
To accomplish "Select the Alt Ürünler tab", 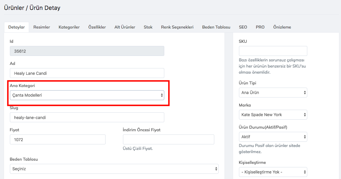I will 125,27.
